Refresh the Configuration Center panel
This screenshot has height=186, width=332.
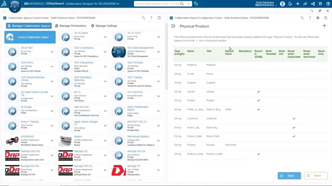326,18
